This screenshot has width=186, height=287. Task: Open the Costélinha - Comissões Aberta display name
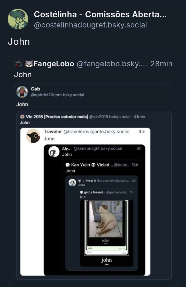(100, 15)
